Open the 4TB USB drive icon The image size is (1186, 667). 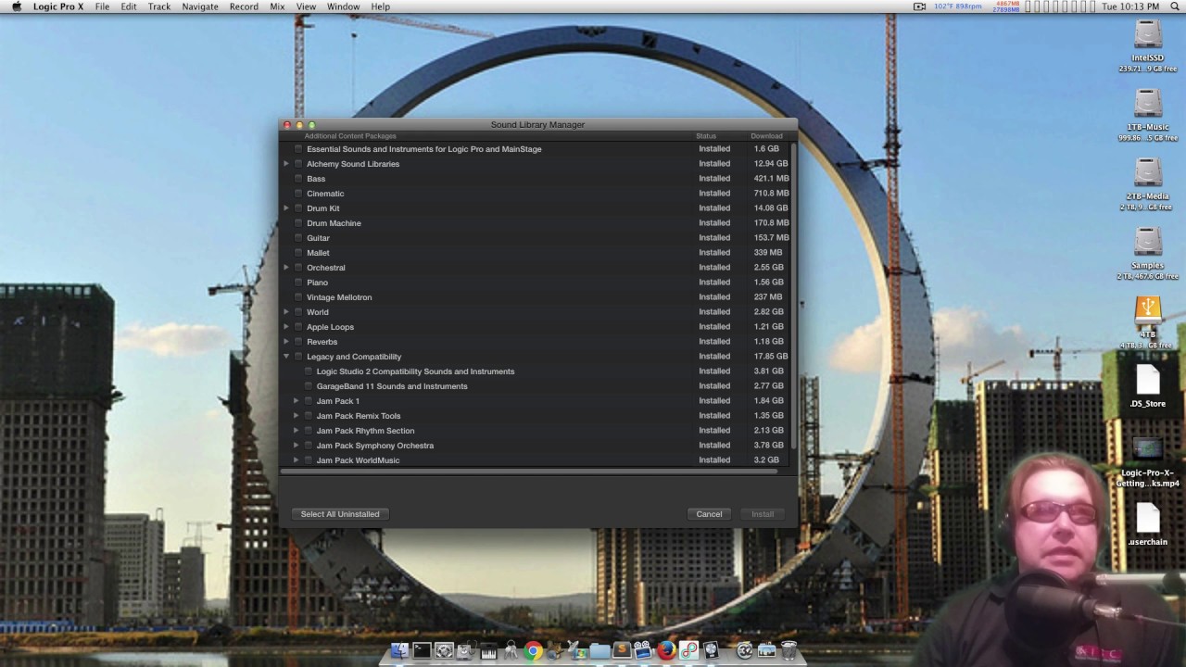(1148, 310)
